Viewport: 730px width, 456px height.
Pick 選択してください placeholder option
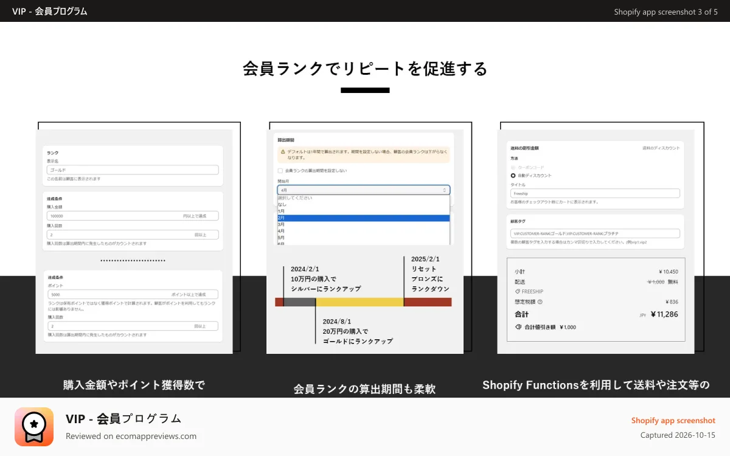(364, 198)
